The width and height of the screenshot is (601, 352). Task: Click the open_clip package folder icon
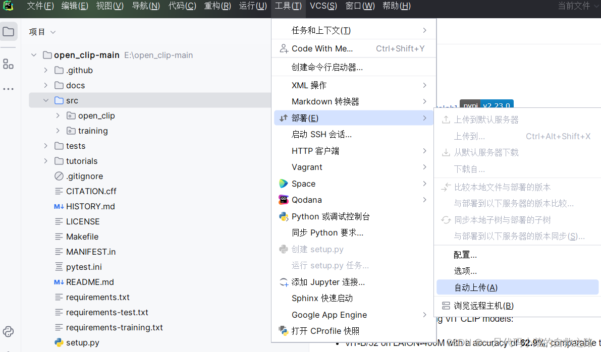[71, 115]
